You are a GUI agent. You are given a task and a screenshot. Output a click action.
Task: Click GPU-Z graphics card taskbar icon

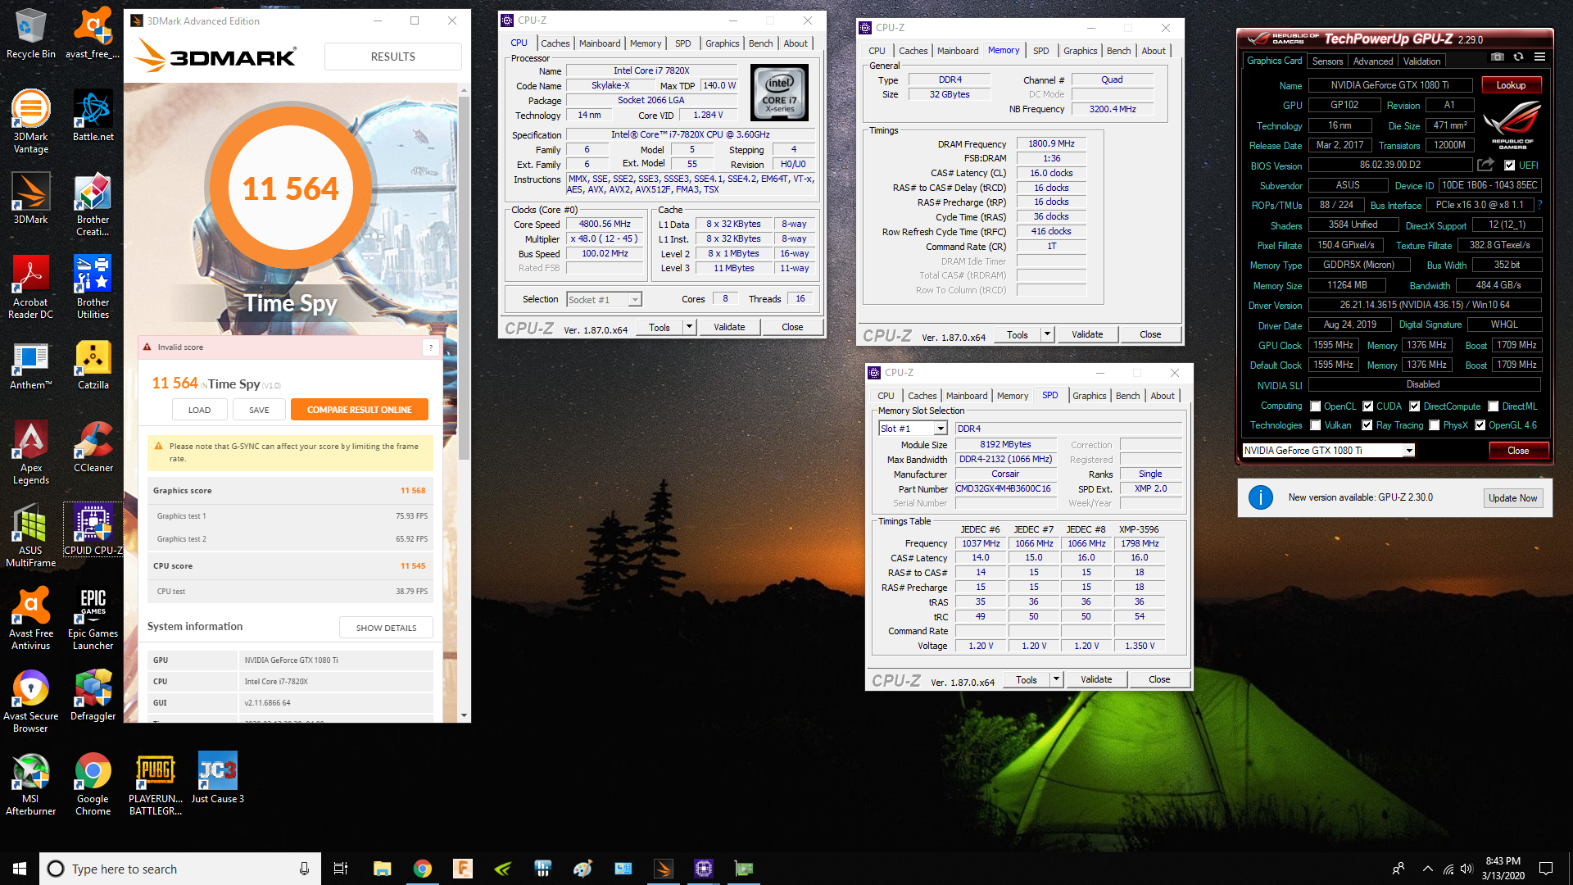point(744,869)
